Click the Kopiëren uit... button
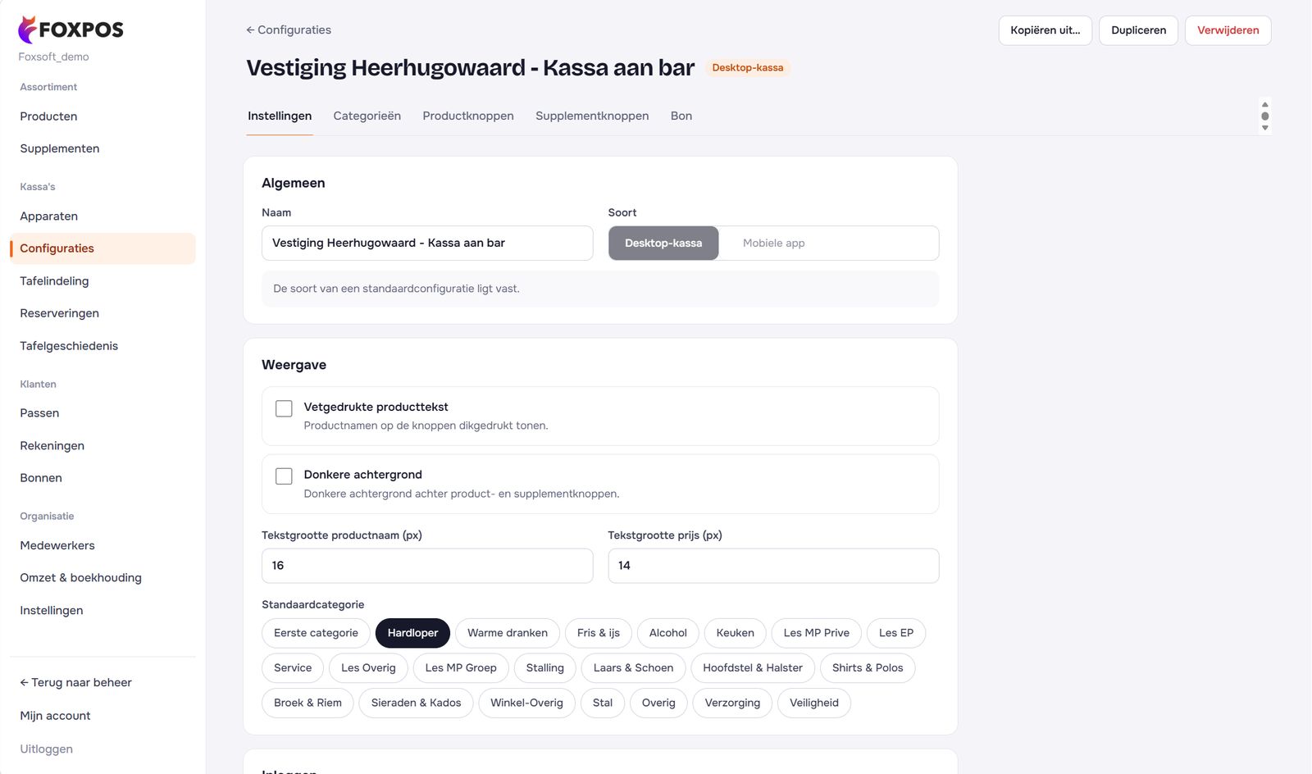 tap(1045, 30)
